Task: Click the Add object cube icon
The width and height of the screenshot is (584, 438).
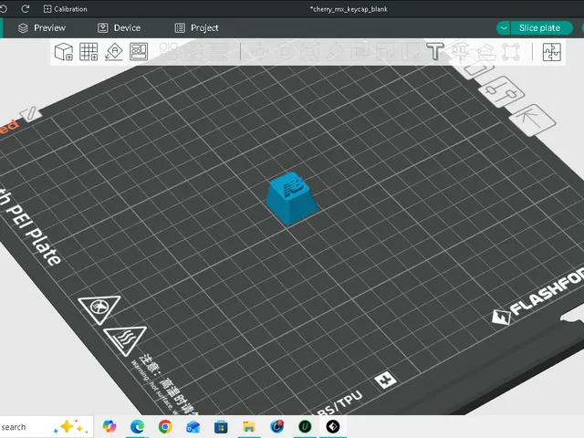Action: tap(64, 51)
